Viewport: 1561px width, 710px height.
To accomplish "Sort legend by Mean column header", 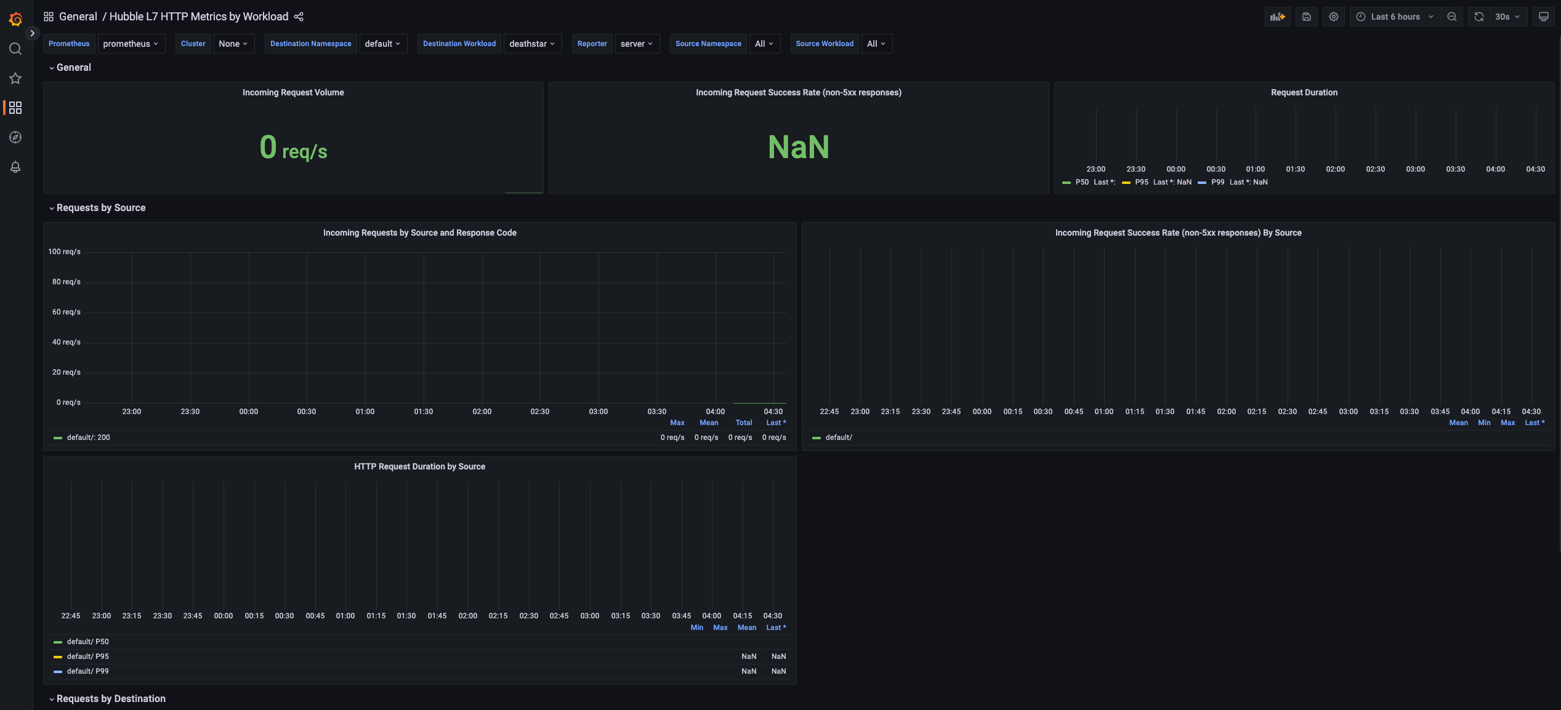I will (708, 423).
